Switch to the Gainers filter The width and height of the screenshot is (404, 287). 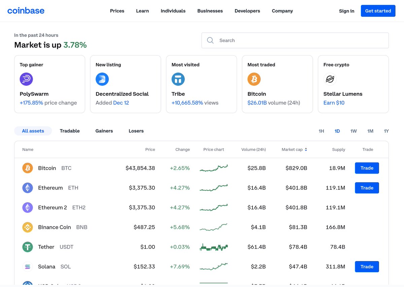(x=104, y=131)
